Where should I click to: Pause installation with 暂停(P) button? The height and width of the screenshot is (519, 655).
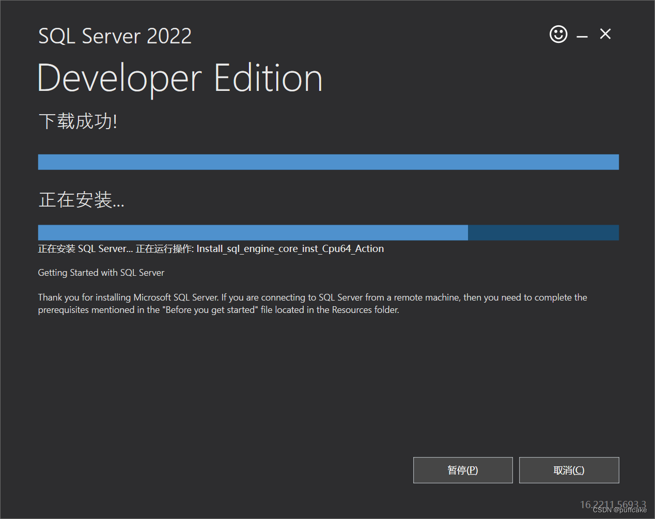pos(463,470)
